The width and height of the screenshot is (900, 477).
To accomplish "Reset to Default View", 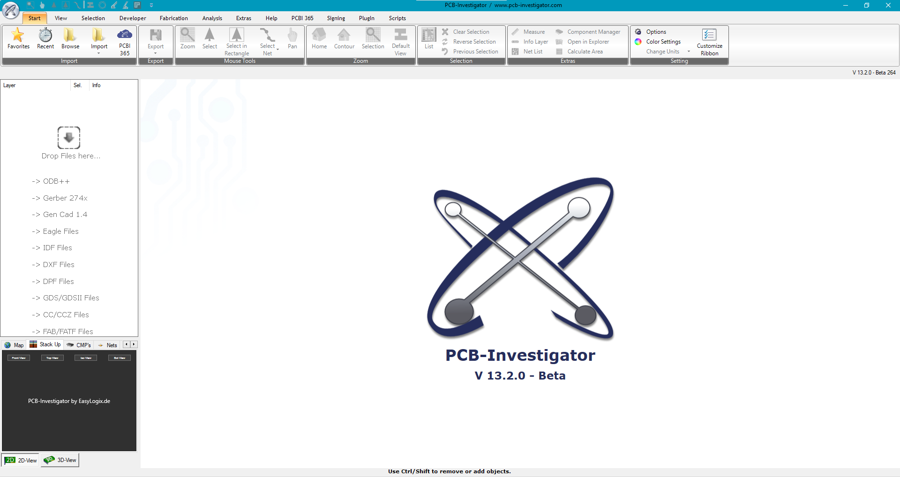I will [401, 42].
